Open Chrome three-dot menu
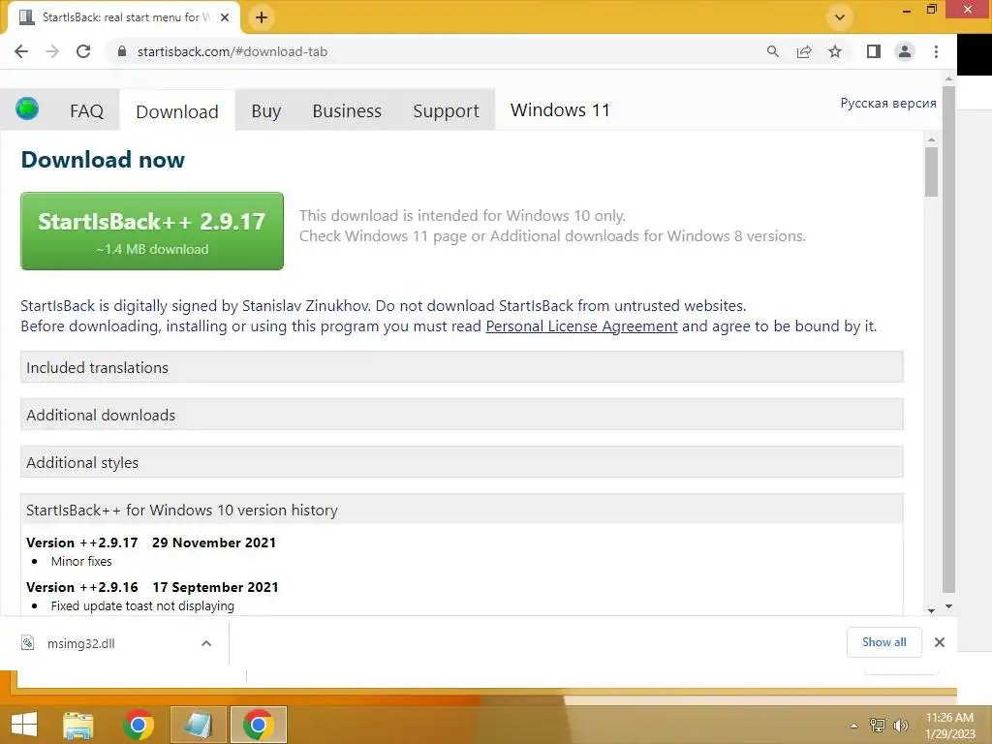Image resolution: width=992 pixels, height=744 pixels. tap(937, 52)
